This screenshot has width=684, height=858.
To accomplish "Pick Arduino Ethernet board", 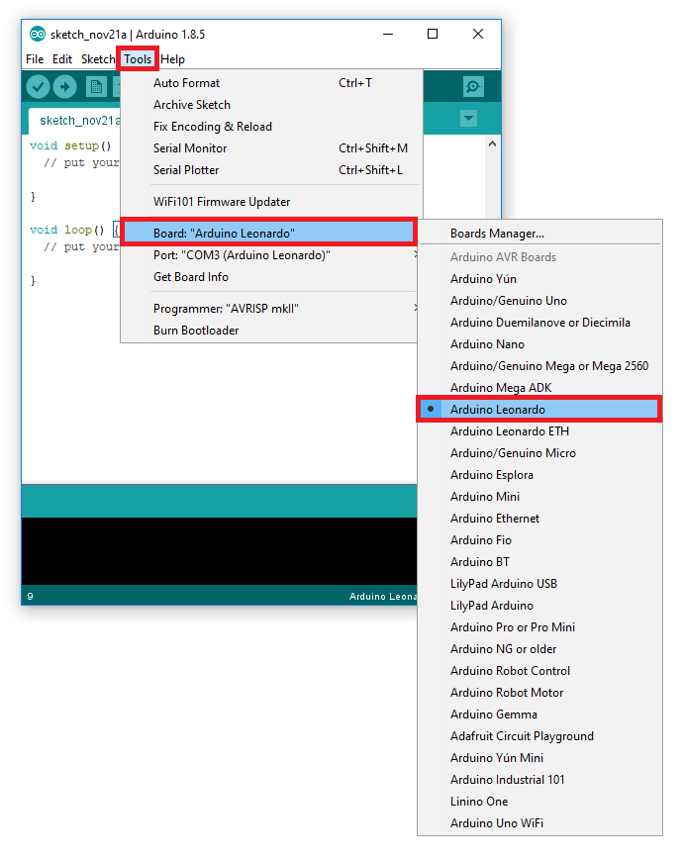I will [539, 519].
